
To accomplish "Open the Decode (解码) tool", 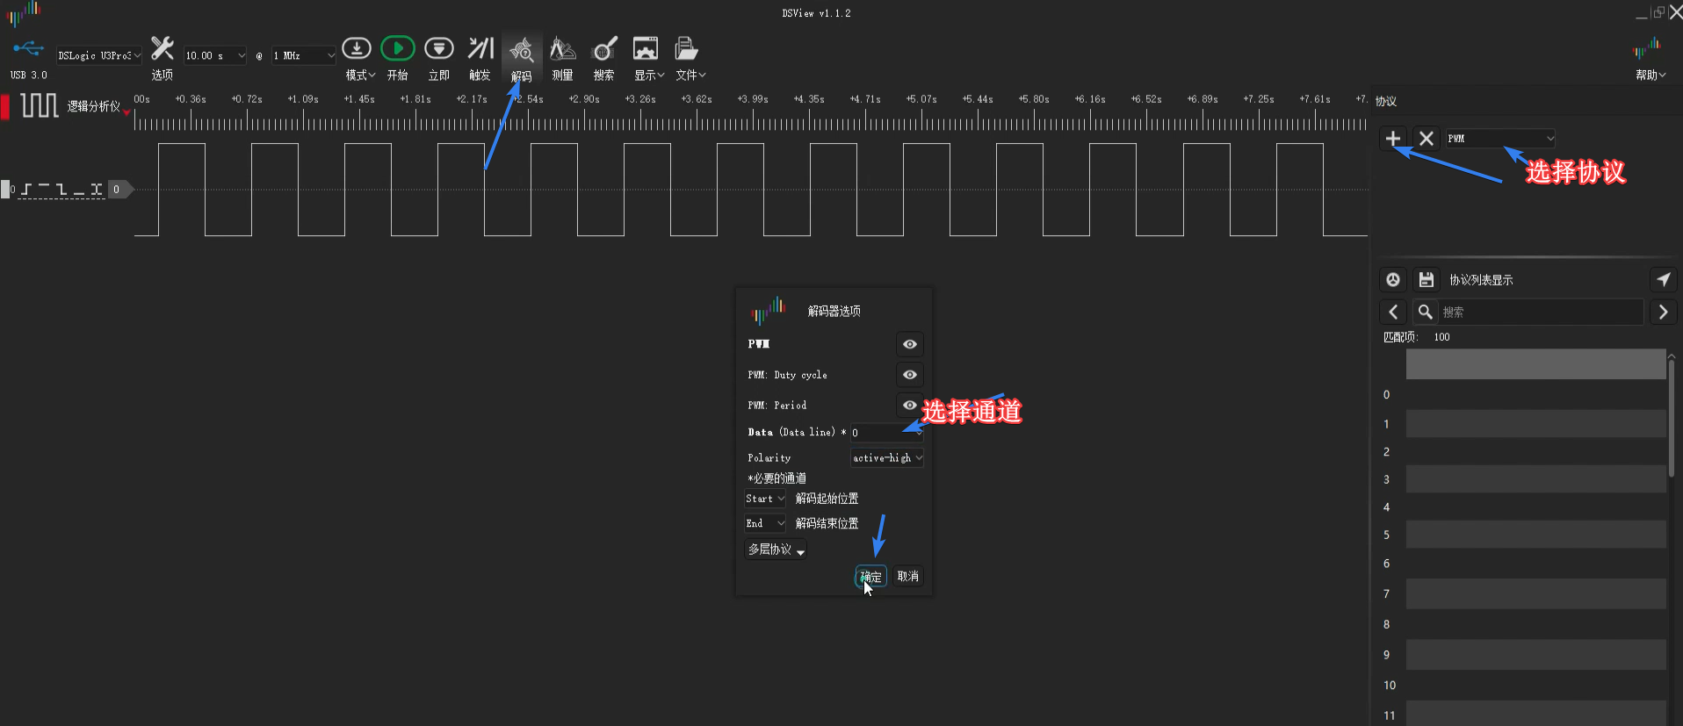I will coord(521,50).
